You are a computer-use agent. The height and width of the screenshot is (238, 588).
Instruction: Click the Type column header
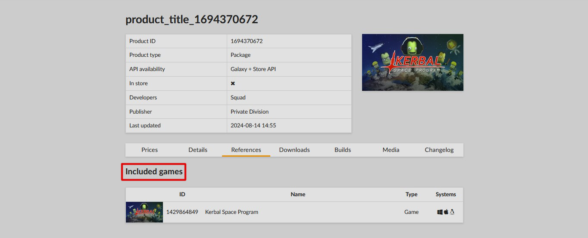[412, 195]
